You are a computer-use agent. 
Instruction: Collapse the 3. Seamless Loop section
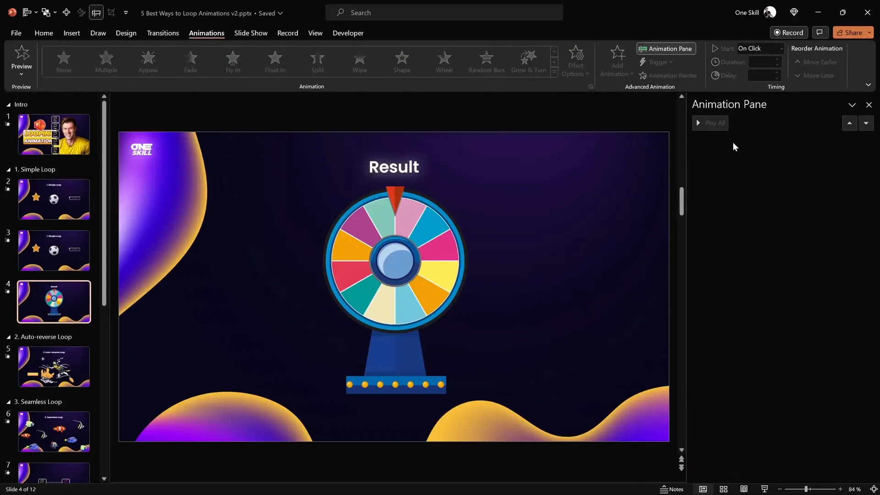(8, 402)
